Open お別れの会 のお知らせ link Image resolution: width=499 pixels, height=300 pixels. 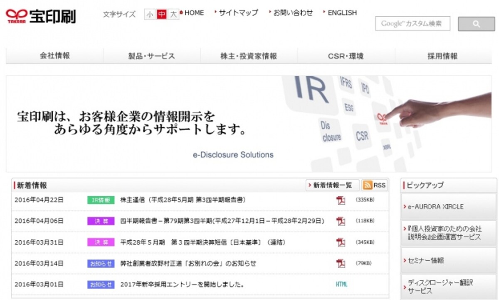tap(188, 263)
